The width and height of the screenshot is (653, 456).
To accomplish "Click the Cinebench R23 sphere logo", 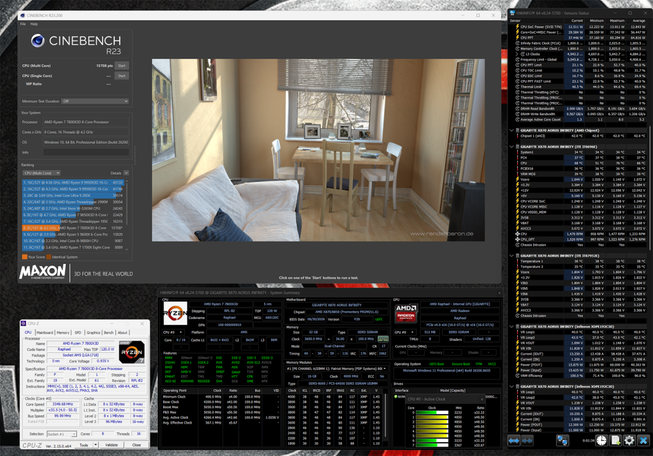I will click(x=38, y=41).
